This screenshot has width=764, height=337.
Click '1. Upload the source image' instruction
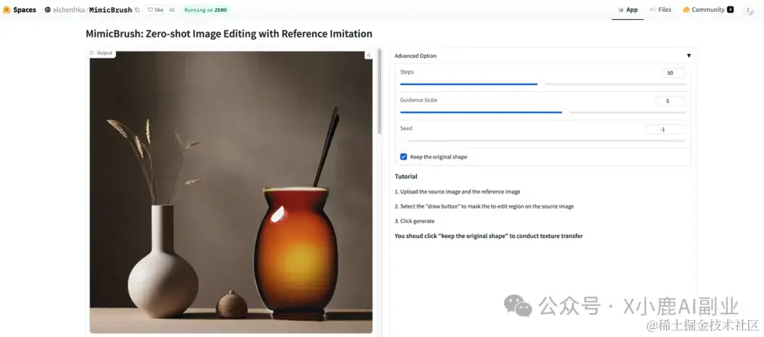point(457,191)
